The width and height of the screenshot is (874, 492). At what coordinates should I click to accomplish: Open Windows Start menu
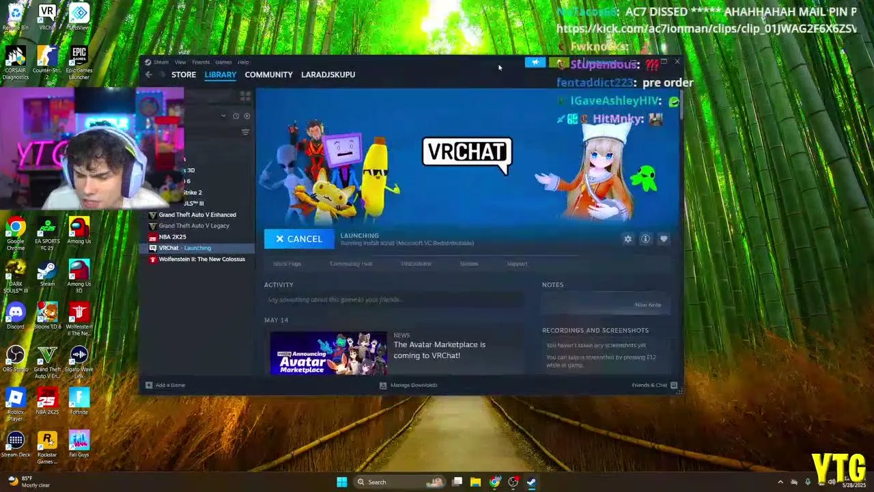click(342, 482)
